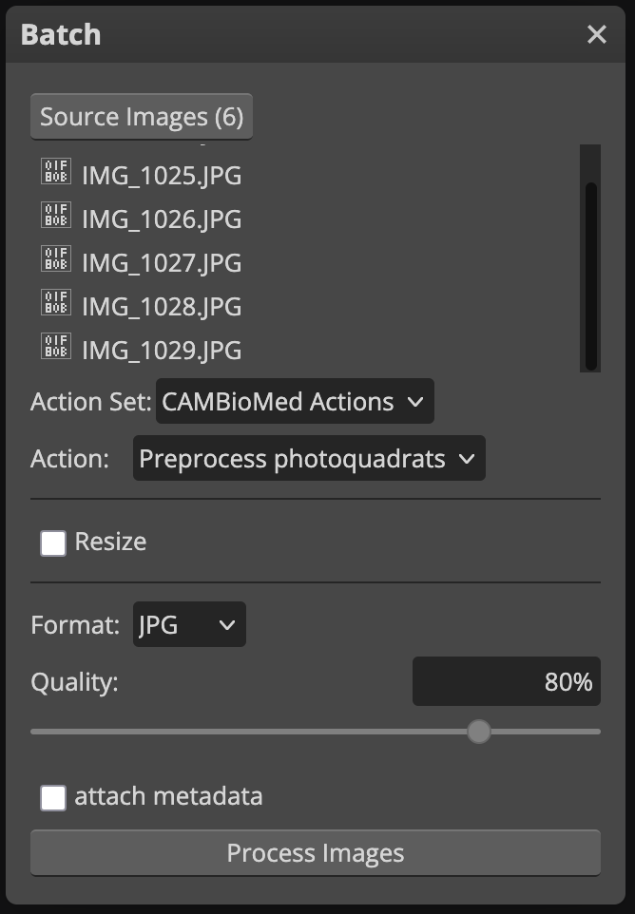Screen dimensions: 635x914
Task: Click the file type icon beside IMG_1028.JPG
Action: click(56, 302)
